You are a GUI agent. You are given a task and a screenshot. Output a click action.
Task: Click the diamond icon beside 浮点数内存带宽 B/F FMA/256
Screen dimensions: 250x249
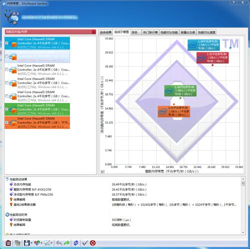point(11,194)
